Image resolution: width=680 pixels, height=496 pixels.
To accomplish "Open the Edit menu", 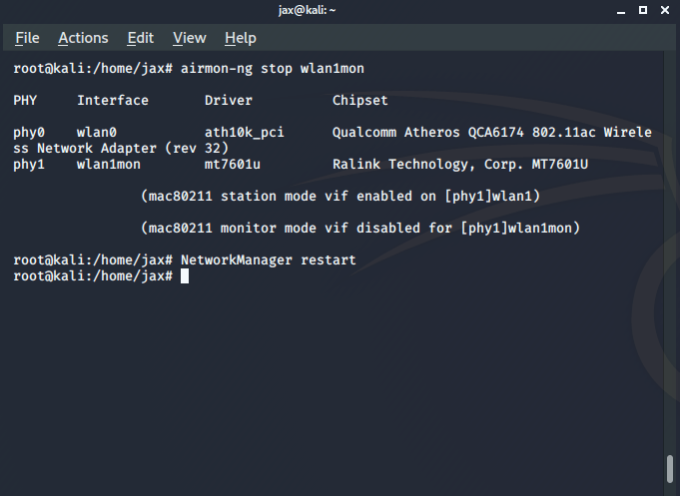I will click(x=141, y=38).
